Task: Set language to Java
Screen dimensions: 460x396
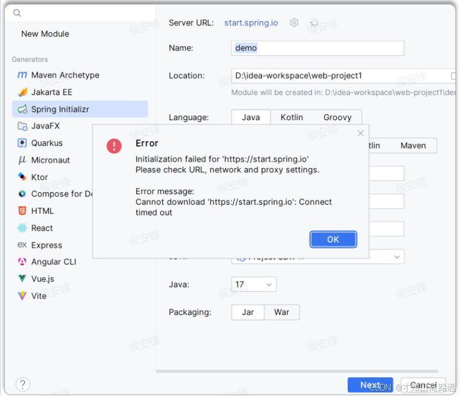Action: (251, 117)
